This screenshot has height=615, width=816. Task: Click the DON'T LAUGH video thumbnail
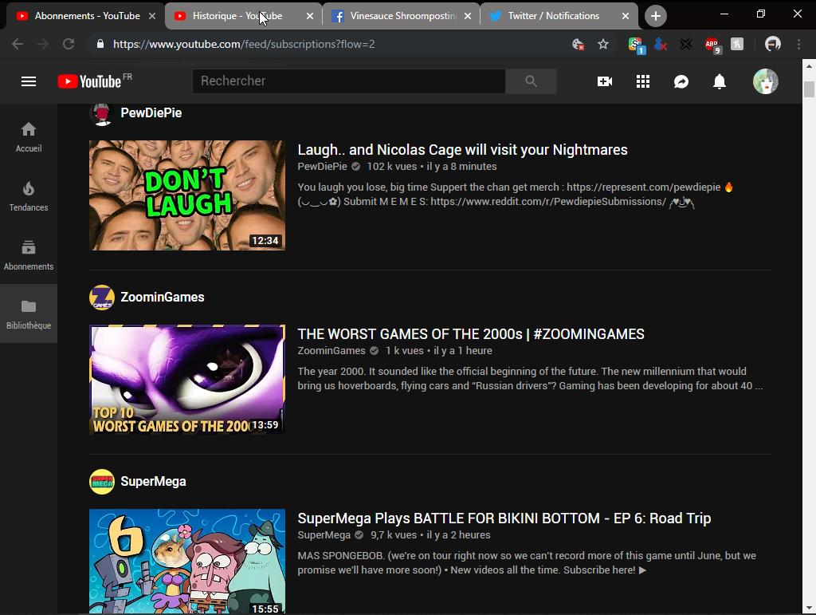[187, 195]
